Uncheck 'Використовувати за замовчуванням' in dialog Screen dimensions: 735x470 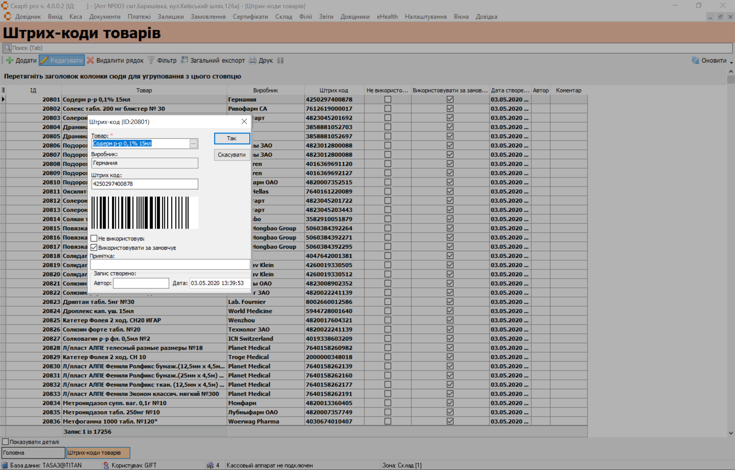click(x=94, y=248)
